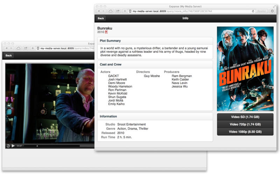Click the video frame in player window
Viewport: 280px width, 175px height.
(x=50, y=103)
